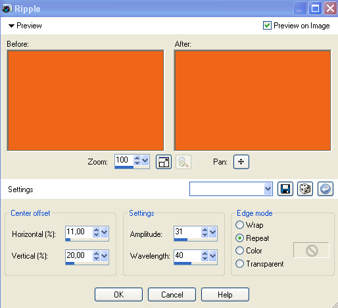The image size is (338, 308).
Task: Open the Amplitude value slider dropdown
Action: [213, 232]
